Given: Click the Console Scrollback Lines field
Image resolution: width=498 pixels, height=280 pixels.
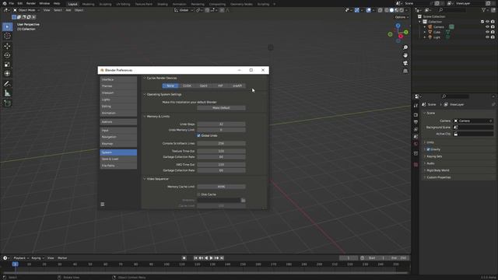Looking at the screenshot, I should (x=221, y=143).
